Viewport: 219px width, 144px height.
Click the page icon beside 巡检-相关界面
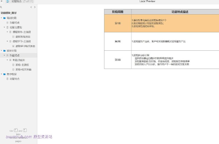click(13, 70)
